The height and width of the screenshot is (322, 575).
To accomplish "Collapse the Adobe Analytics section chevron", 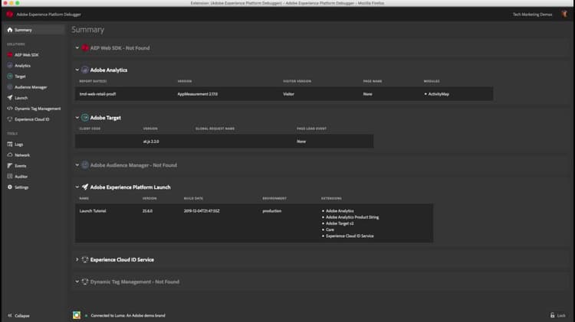I will [x=77, y=70].
